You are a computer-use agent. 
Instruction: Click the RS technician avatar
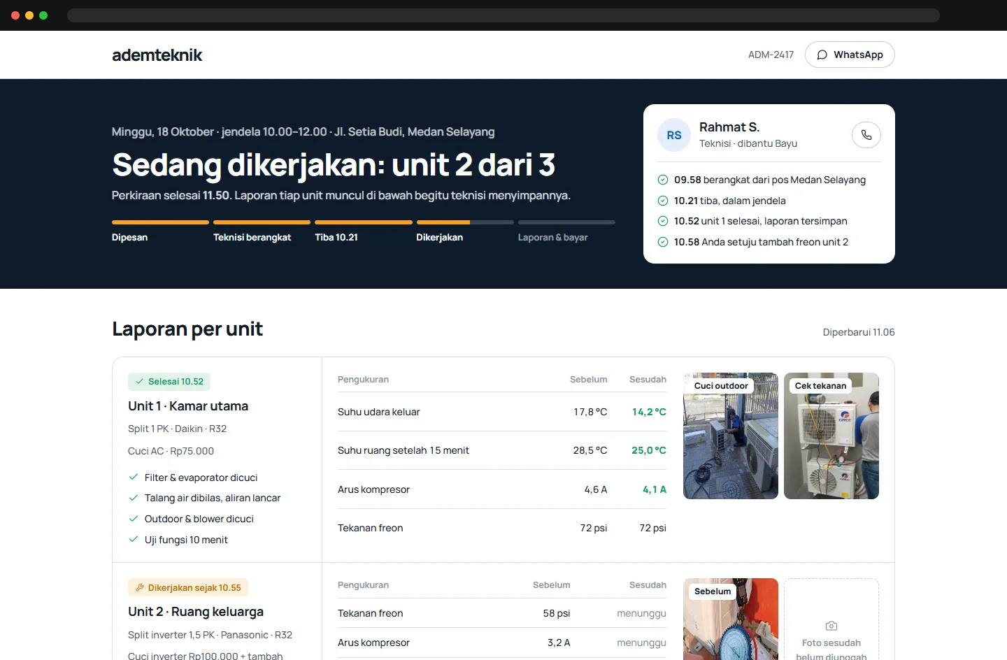(674, 135)
